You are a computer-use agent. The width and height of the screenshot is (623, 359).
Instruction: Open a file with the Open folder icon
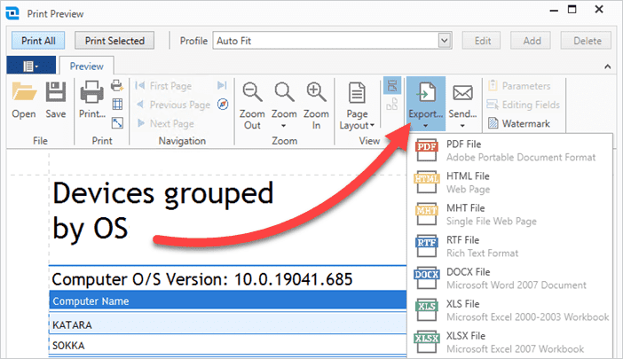[24, 100]
